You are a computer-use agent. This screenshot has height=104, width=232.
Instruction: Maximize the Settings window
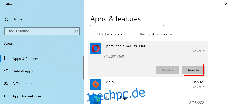[x=214, y=4]
